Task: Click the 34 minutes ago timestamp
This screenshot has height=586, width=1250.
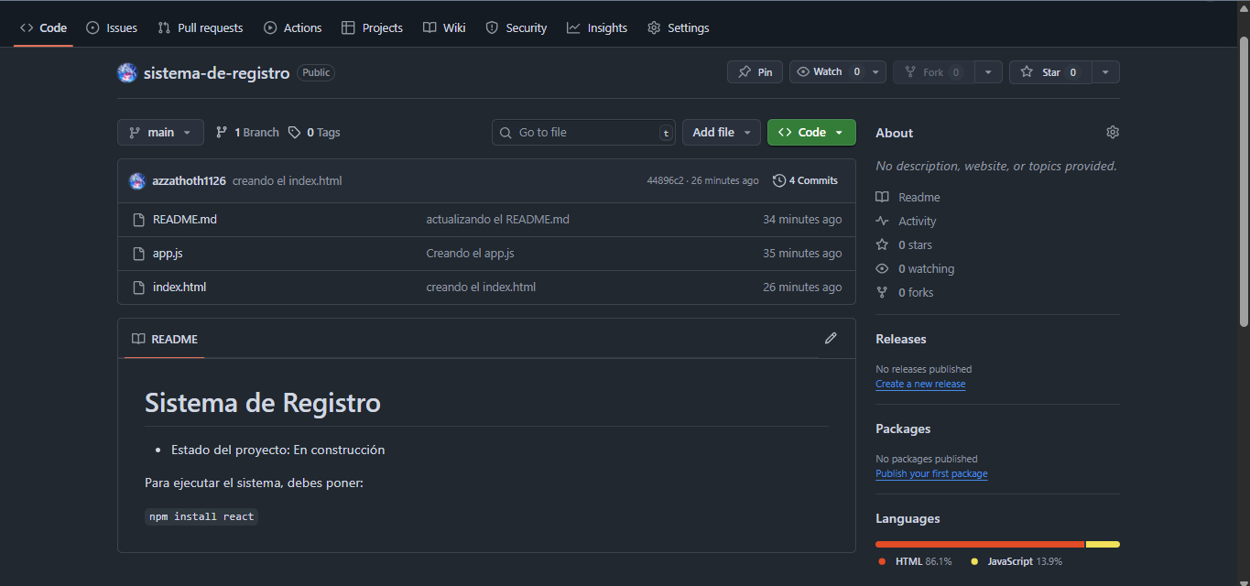Action: pos(802,220)
